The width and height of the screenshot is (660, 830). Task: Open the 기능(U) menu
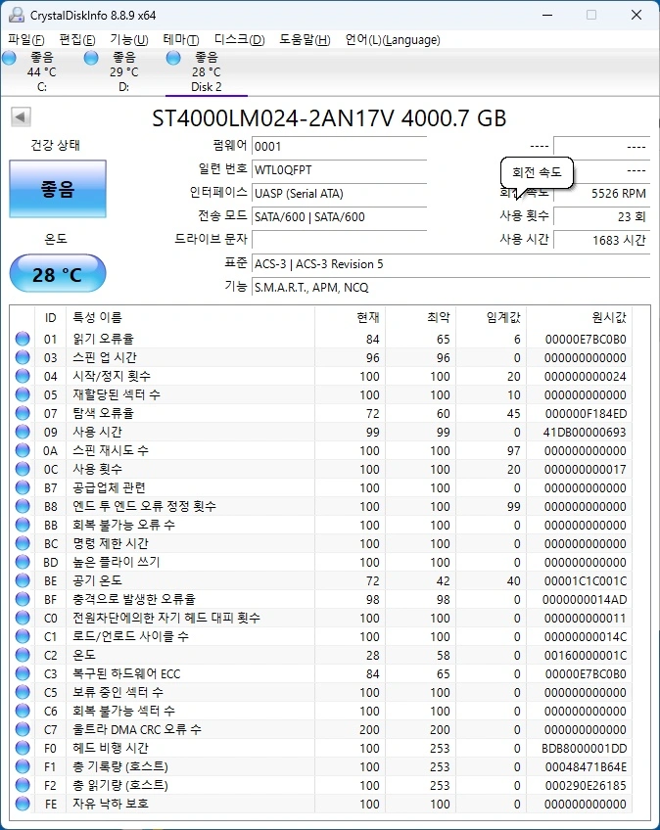128,40
